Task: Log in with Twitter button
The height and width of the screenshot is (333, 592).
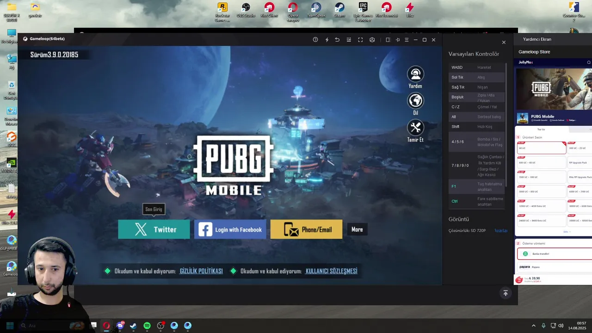Action: 154,229
